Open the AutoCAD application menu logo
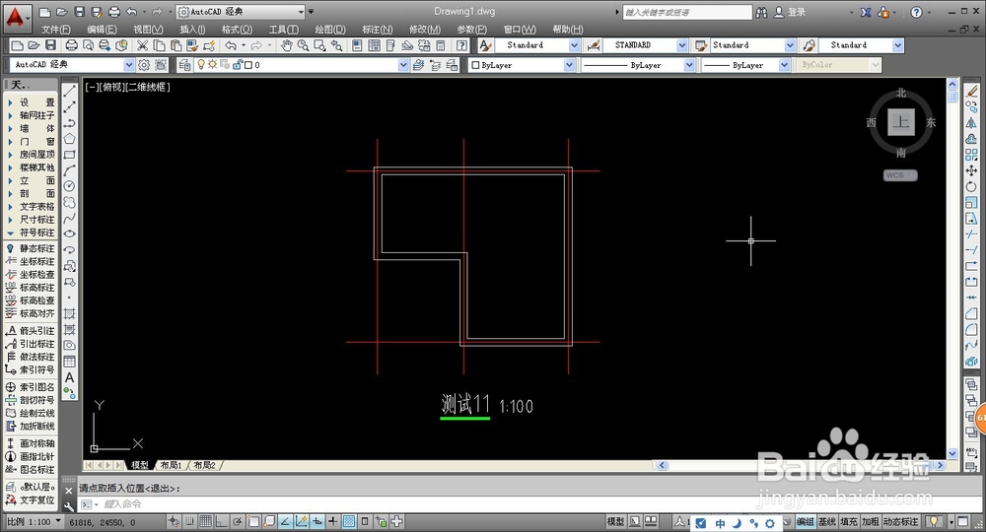The height and width of the screenshot is (532, 986). pyautogui.click(x=17, y=18)
